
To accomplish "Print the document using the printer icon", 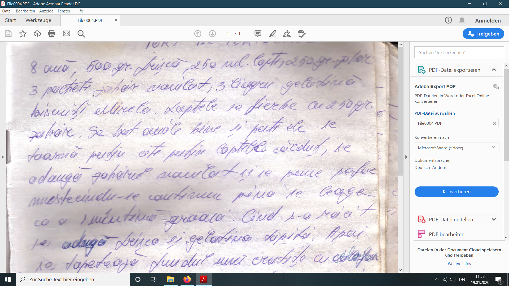I will point(52,34).
